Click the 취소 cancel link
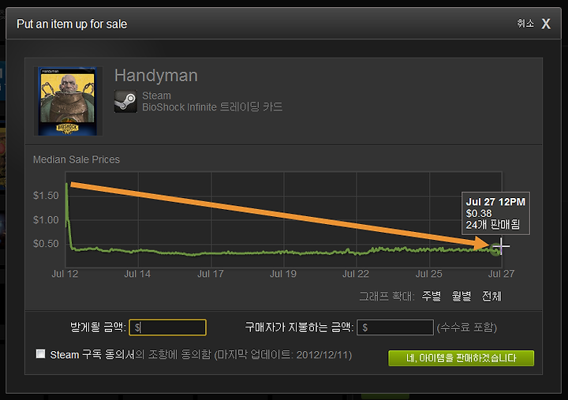568x400 pixels. [x=525, y=24]
